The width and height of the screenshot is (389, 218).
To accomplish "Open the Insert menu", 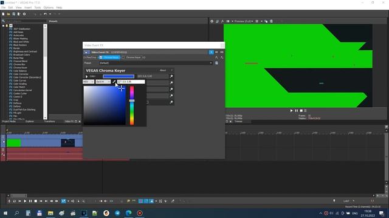I will click(28, 8).
